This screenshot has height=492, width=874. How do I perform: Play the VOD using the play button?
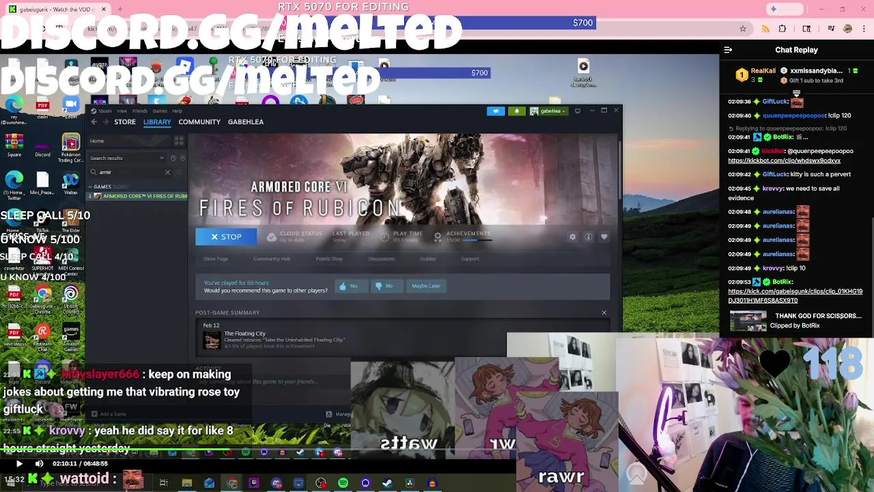point(19,463)
